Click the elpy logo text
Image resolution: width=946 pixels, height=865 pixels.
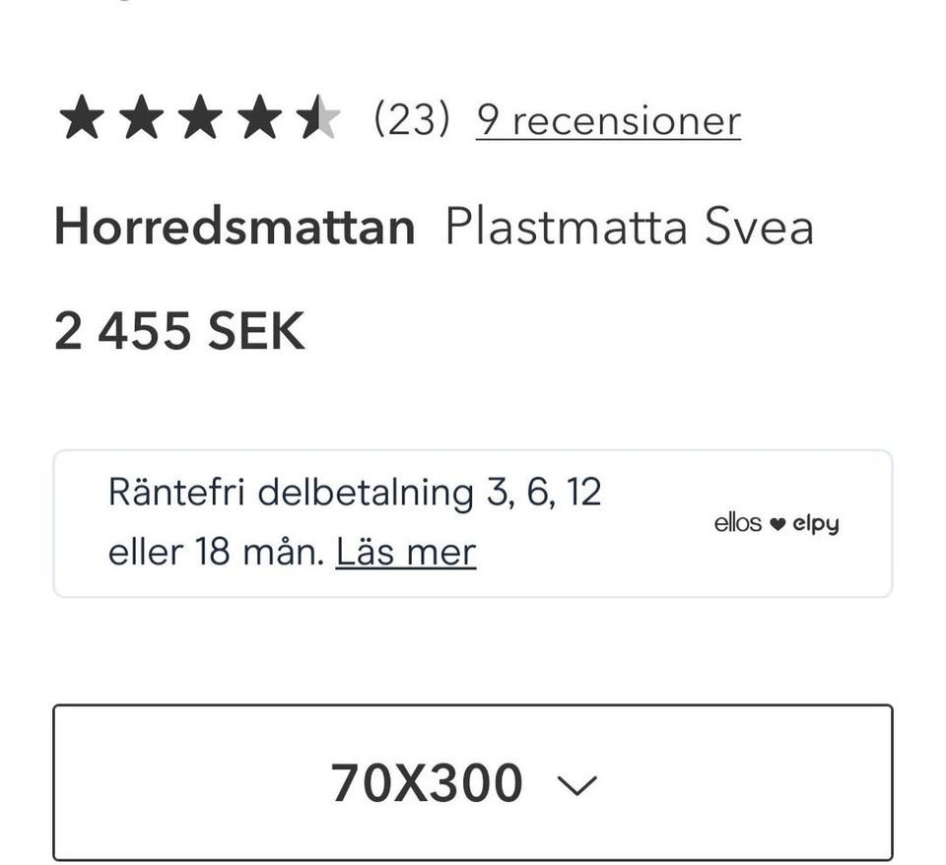click(x=816, y=524)
